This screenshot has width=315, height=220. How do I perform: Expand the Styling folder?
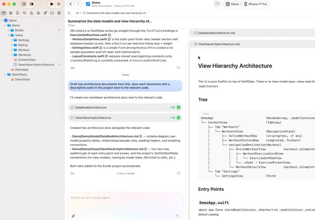(x=12, y=45)
